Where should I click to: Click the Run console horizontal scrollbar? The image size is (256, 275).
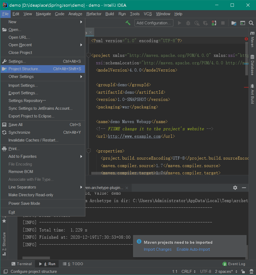[36, 258]
